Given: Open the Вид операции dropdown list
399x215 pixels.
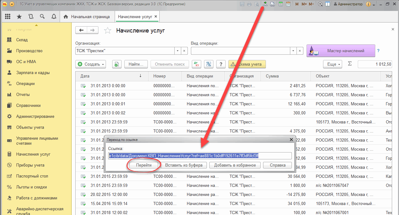Looking at the screenshot, I should click(293, 51).
